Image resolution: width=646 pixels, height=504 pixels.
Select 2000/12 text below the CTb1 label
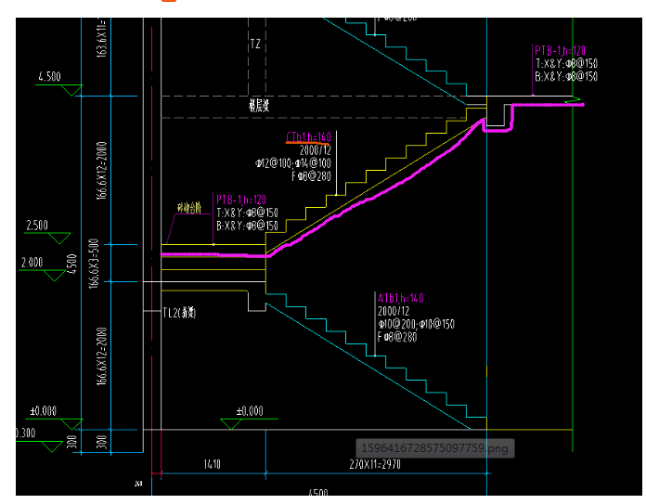coord(316,150)
